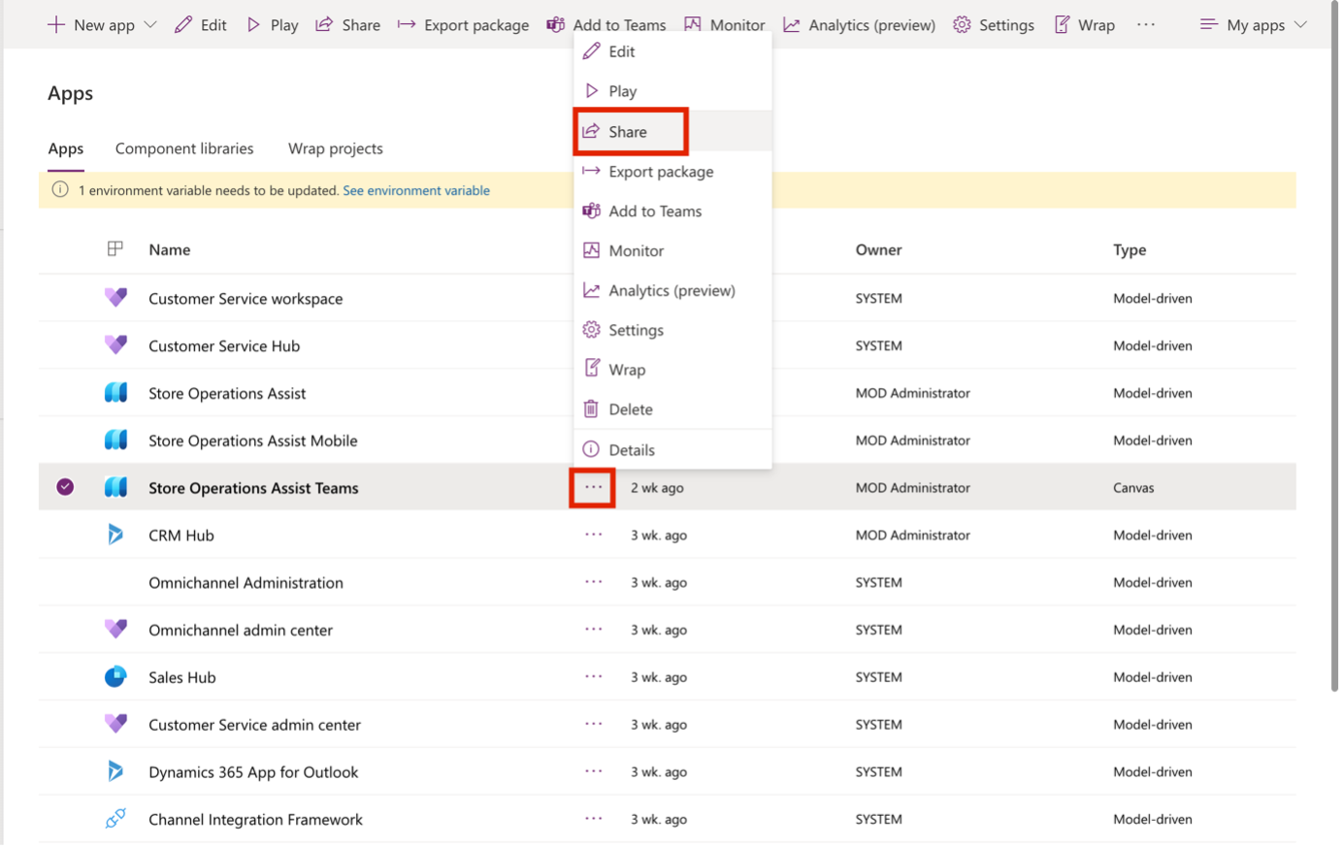
Task: Open the Customer Service workspace app name
Action: 246,299
